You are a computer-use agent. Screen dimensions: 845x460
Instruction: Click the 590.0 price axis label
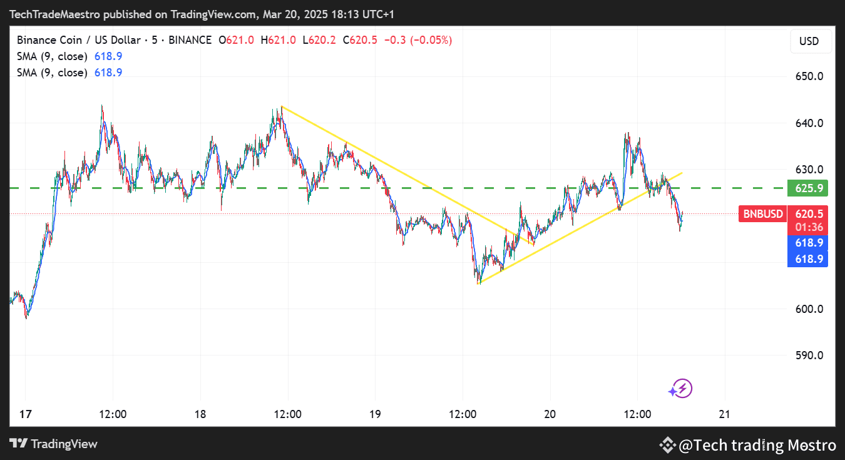tap(809, 355)
